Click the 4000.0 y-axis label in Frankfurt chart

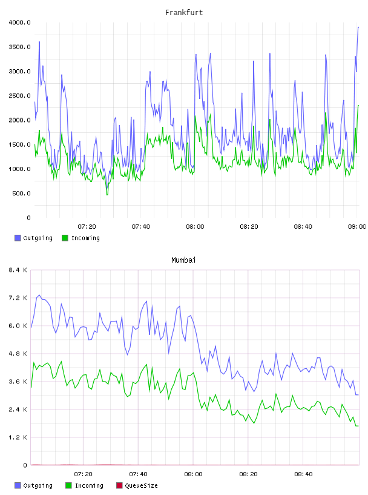click(x=19, y=22)
